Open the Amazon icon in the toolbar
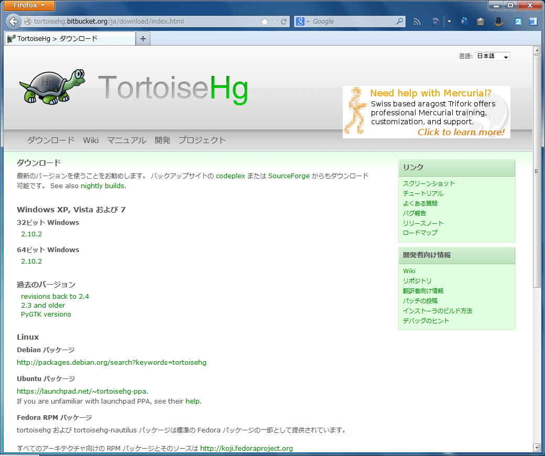Image resolution: width=545 pixels, height=456 pixels. coord(498,21)
